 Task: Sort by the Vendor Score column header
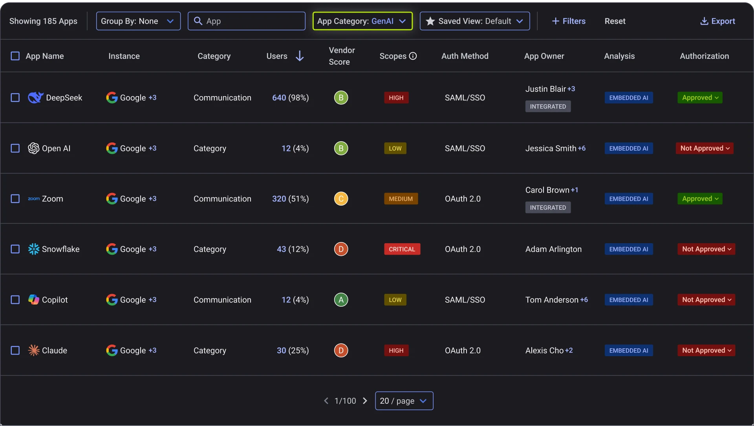pos(342,56)
